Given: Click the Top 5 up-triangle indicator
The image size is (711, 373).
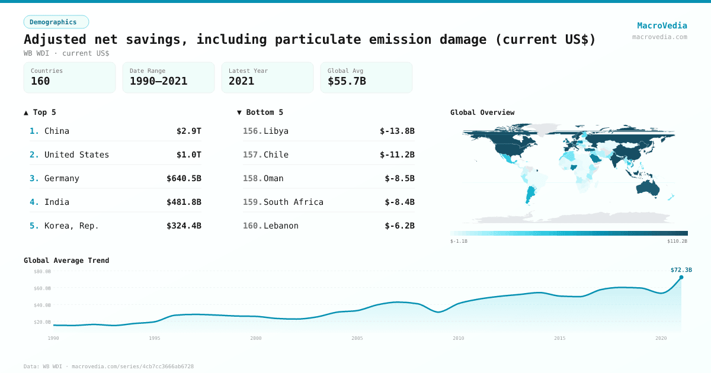Looking at the screenshot, I should 25,112.
